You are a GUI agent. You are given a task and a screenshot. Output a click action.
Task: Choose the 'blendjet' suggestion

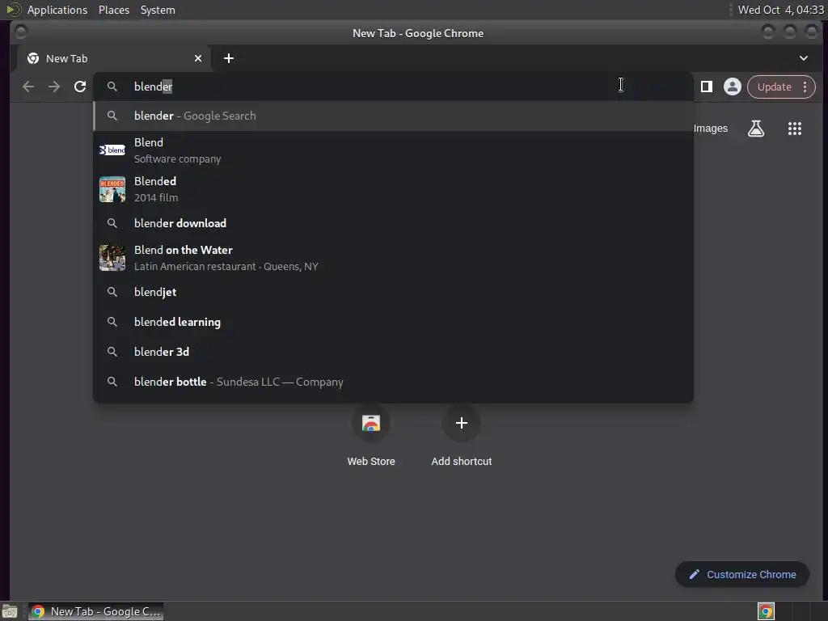click(x=394, y=292)
